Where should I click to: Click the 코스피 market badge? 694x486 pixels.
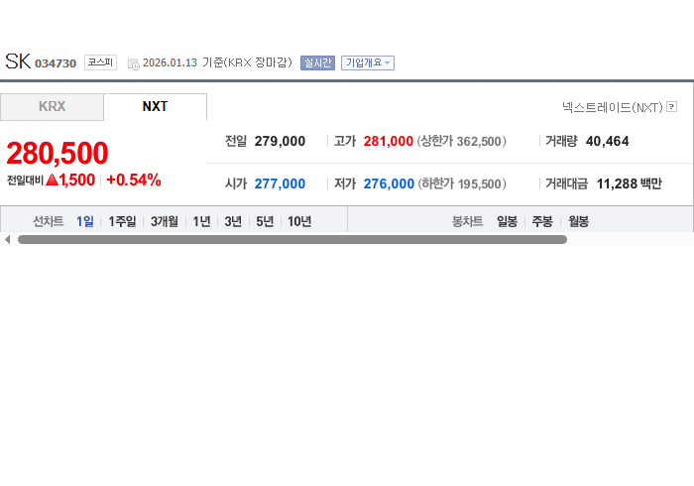click(100, 62)
